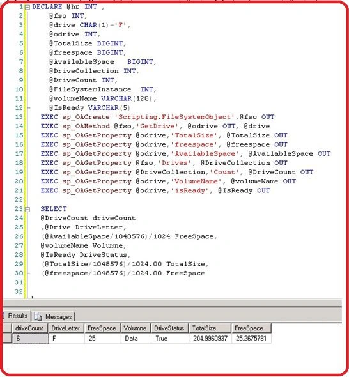This screenshot has width=349, height=377.
Task: Click VARCHAR(128) type on line 11
Action: pyautogui.click(x=127, y=98)
